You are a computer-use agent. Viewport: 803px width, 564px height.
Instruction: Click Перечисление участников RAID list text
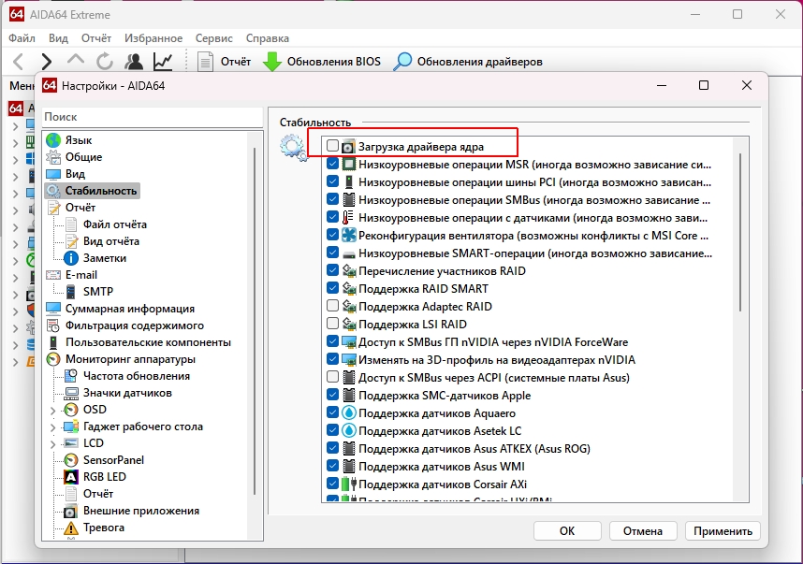(442, 270)
